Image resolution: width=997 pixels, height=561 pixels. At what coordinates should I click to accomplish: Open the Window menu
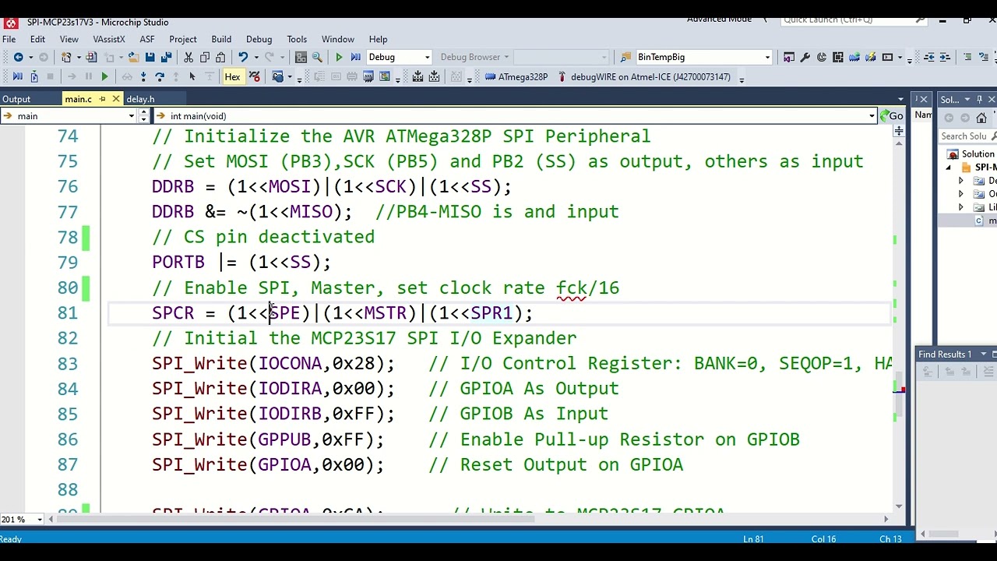point(338,39)
